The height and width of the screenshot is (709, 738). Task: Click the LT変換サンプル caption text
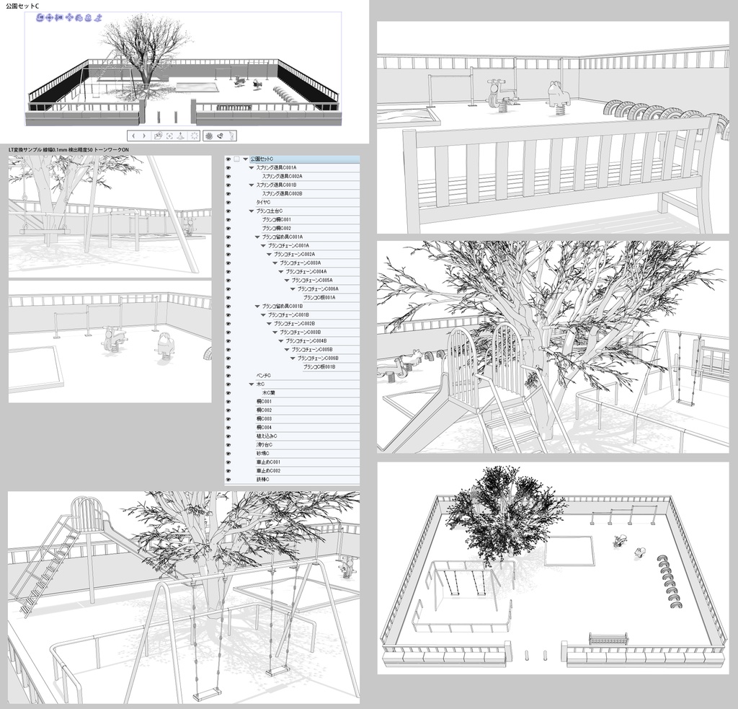[x=68, y=150]
